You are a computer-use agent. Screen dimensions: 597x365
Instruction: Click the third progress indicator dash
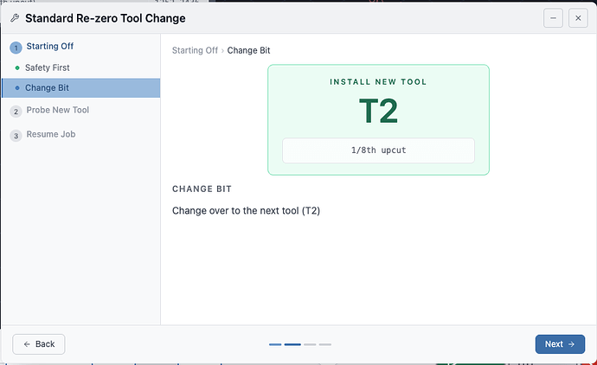pos(310,344)
